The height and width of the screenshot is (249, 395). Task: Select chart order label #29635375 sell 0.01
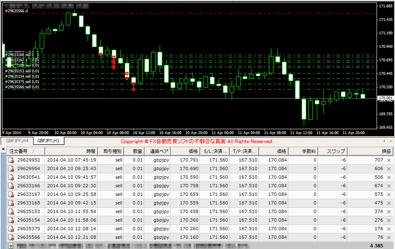[22, 81]
